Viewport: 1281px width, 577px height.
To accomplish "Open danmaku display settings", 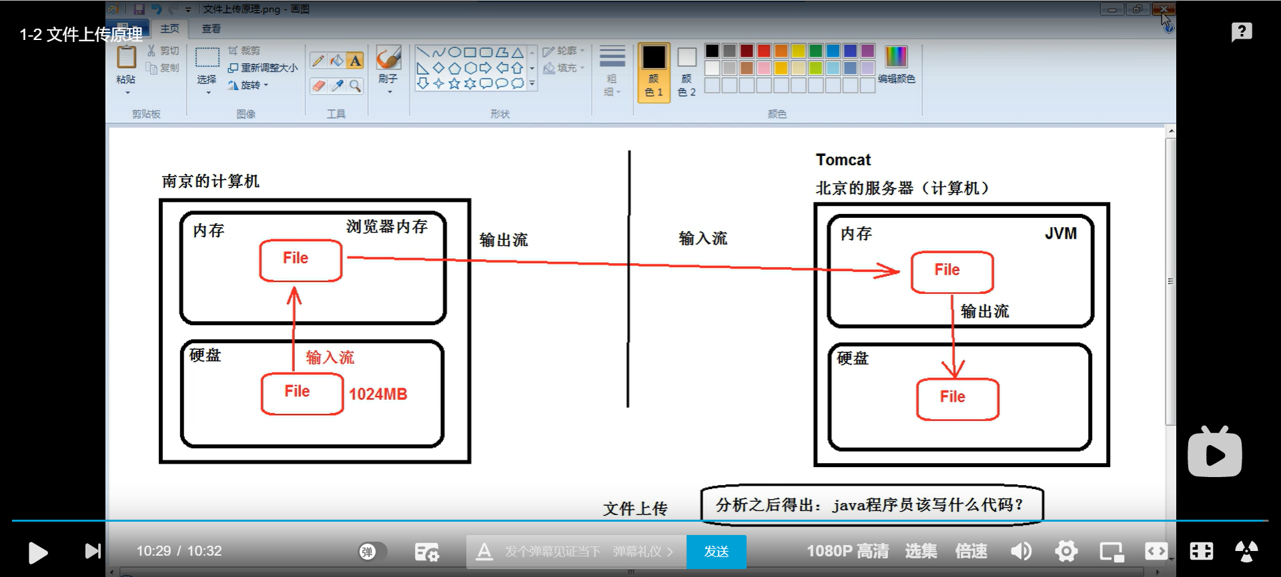I will [427, 552].
